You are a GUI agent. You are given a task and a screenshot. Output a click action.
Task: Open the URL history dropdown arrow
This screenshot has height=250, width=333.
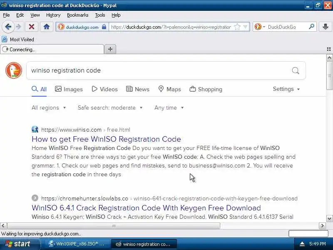click(x=245, y=27)
